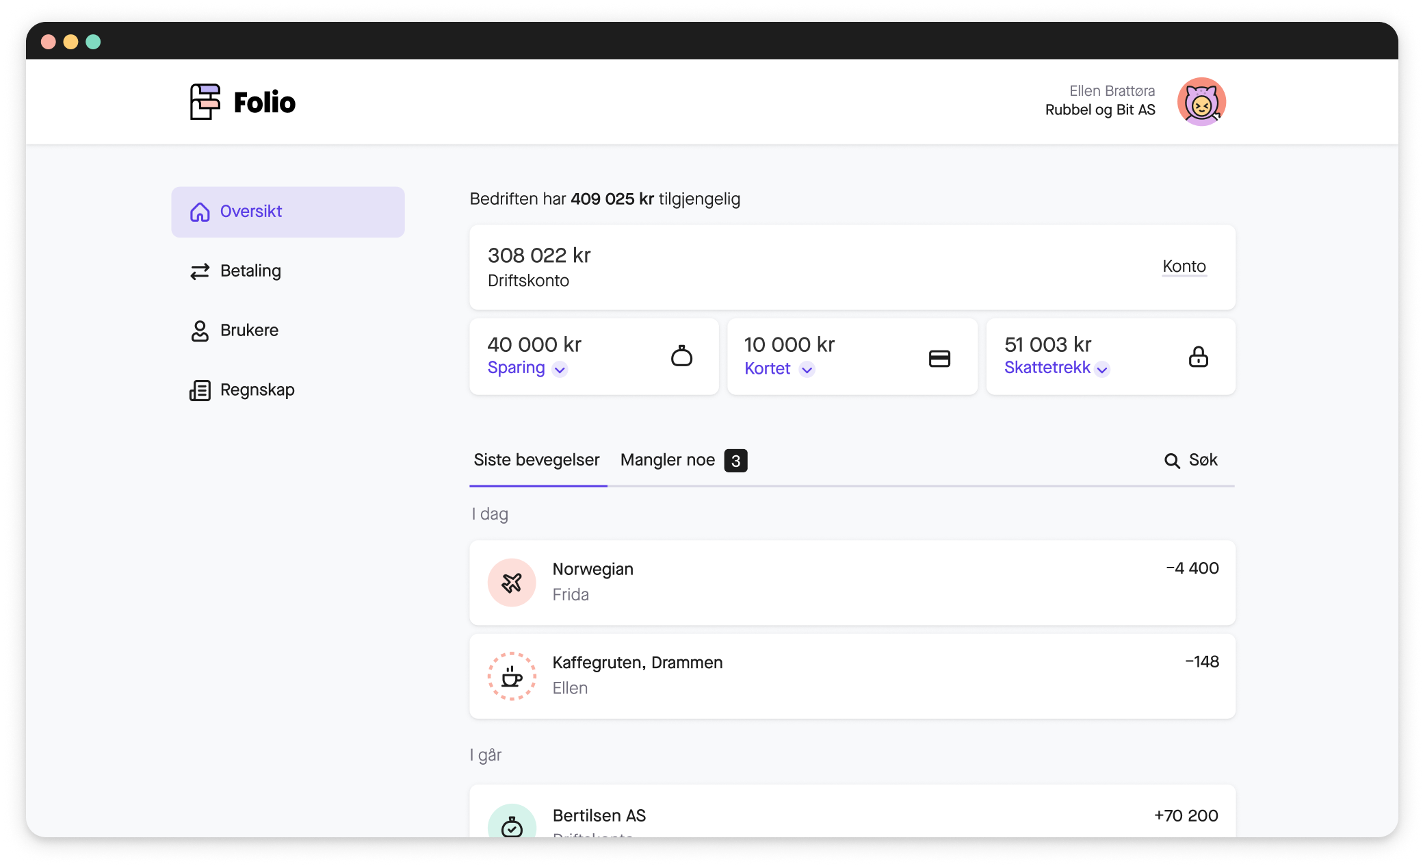Click the search magnifier icon
This screenshot has height=866, width=1423.
1172,461
